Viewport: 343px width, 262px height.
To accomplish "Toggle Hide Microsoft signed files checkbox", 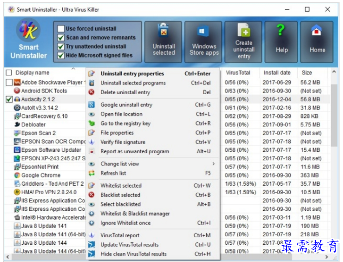I will pos(61,56).
